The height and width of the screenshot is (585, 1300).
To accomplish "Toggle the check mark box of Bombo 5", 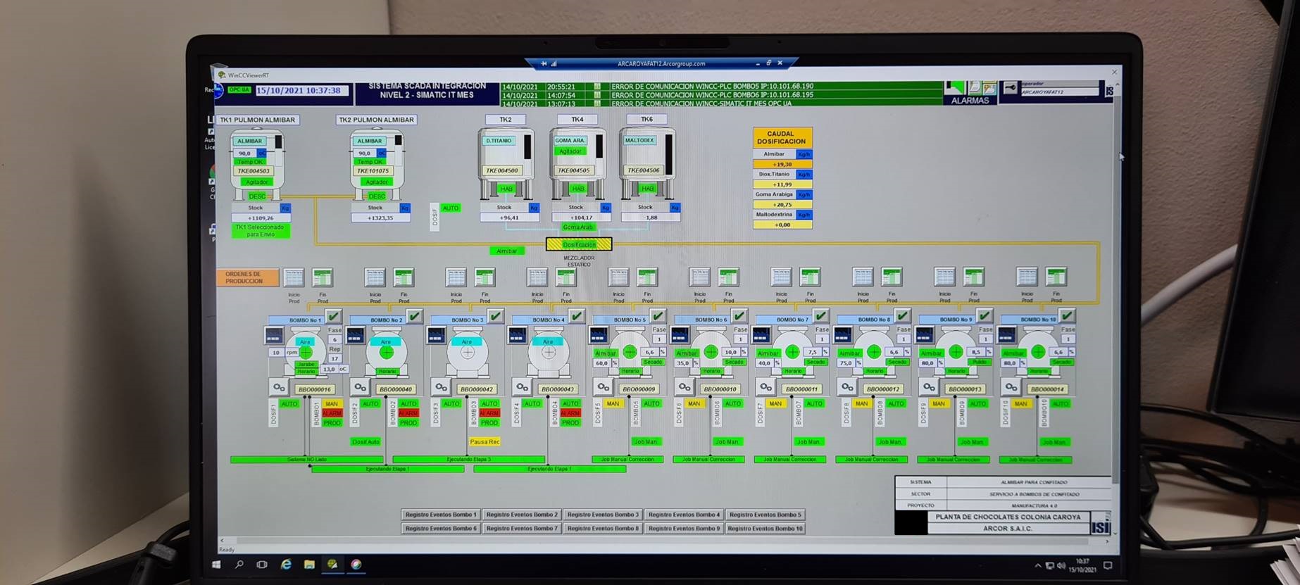I will point(658,316).
